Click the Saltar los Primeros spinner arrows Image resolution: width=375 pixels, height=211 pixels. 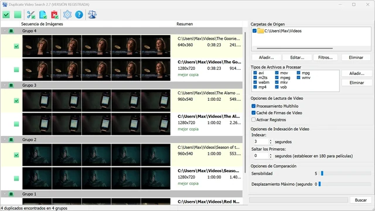[x=271, y=156]
